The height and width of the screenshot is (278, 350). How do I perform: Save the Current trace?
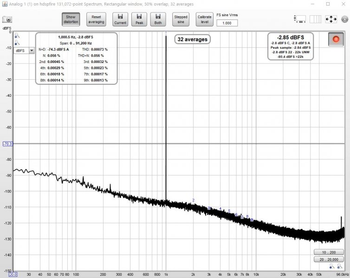pos(120,19)
